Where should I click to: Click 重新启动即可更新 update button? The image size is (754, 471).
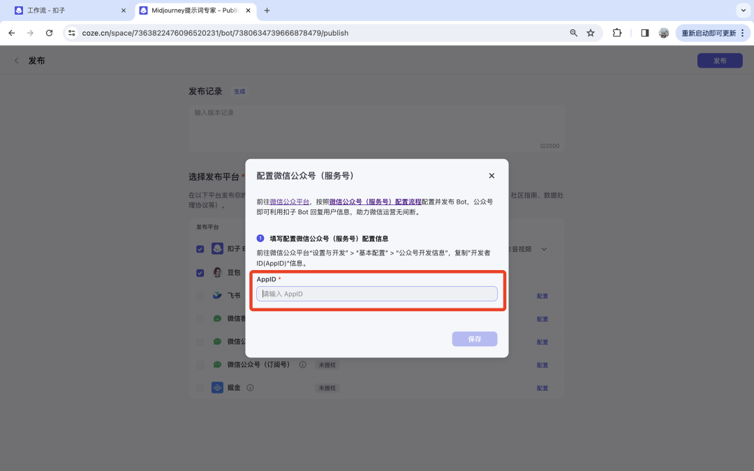709,33
